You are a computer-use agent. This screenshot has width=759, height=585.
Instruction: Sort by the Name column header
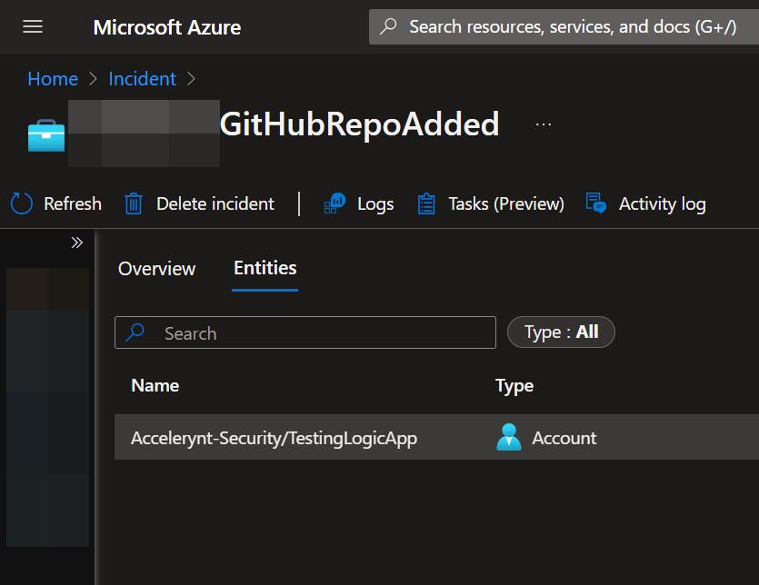(155, 386)
